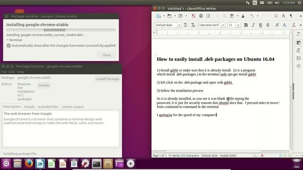The width and height of the screenshot is (303, 170).
Task: Apply Strikethrough formatting
Action: [268, 25]
